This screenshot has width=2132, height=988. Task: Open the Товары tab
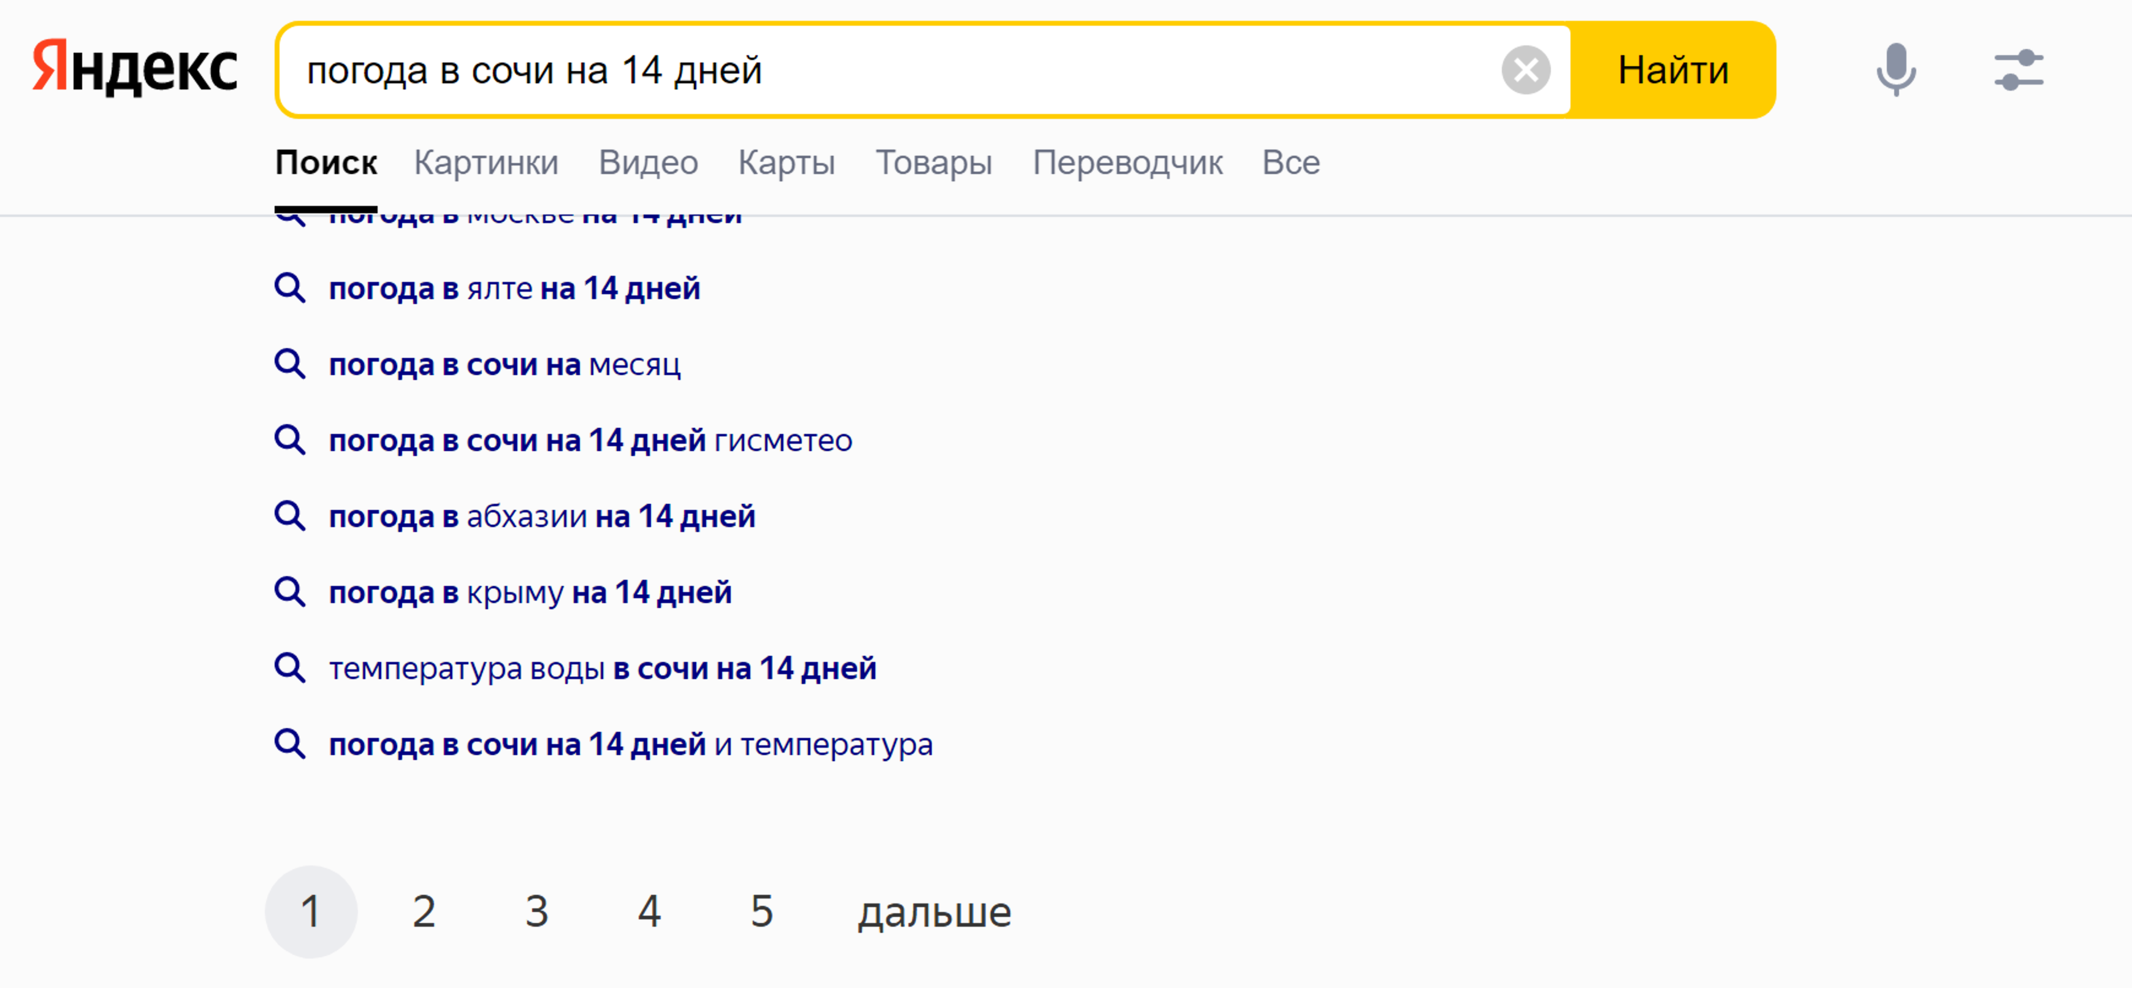(x=934, y=163)
